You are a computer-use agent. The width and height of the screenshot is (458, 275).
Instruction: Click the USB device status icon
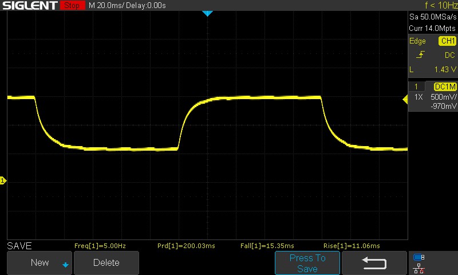click(x=419, y=257)
